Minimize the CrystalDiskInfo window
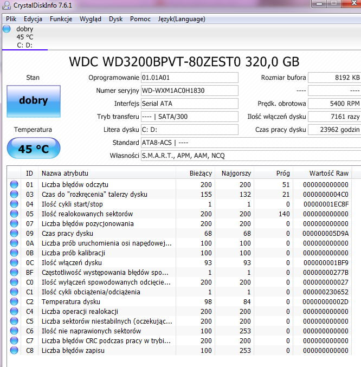The width and height of the screenshot is (361, 367). [319, 4]
